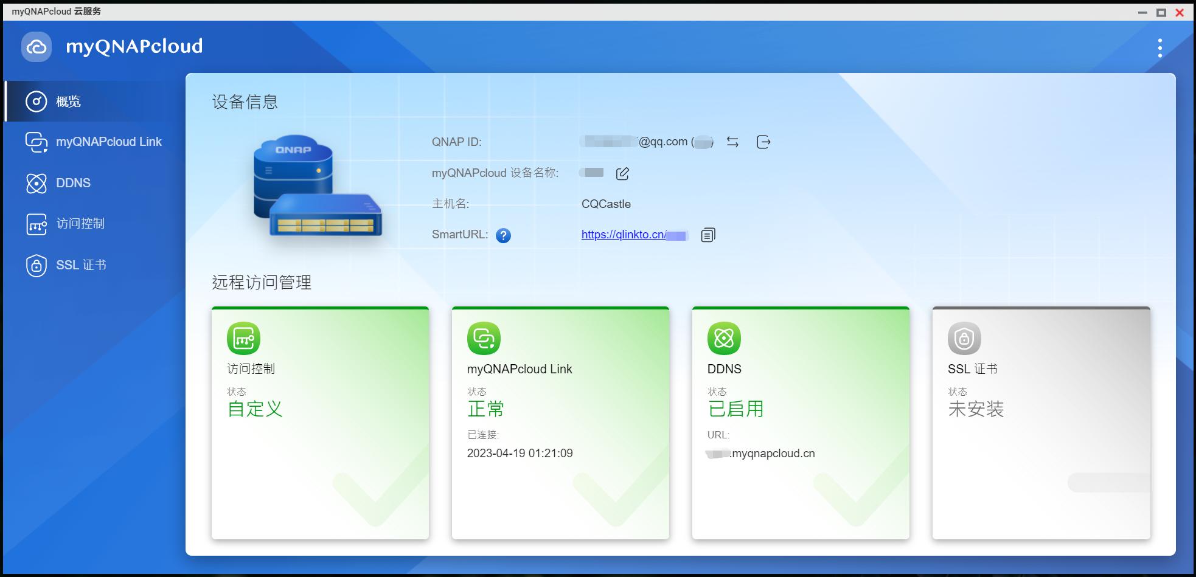The image size is (1196, 577).
Task: Click the green DDNS icon on its status card
Action: [723, 338]
